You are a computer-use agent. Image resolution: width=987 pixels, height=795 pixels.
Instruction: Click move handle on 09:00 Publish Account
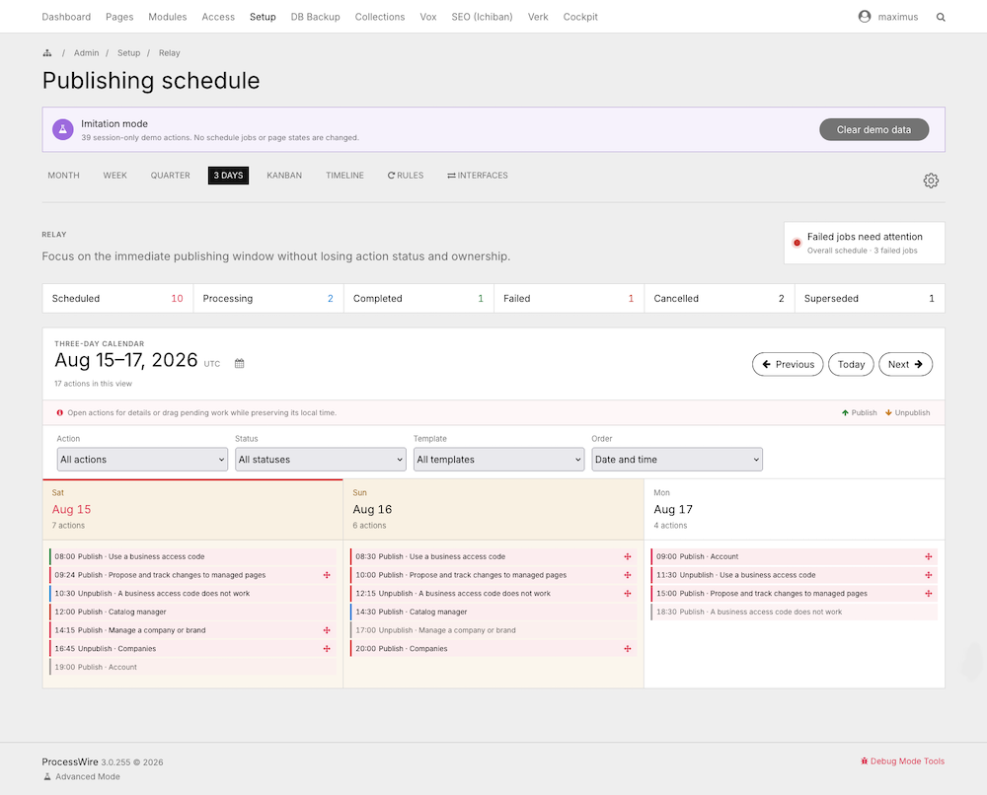pyautogui.click(x=929, y=556)
